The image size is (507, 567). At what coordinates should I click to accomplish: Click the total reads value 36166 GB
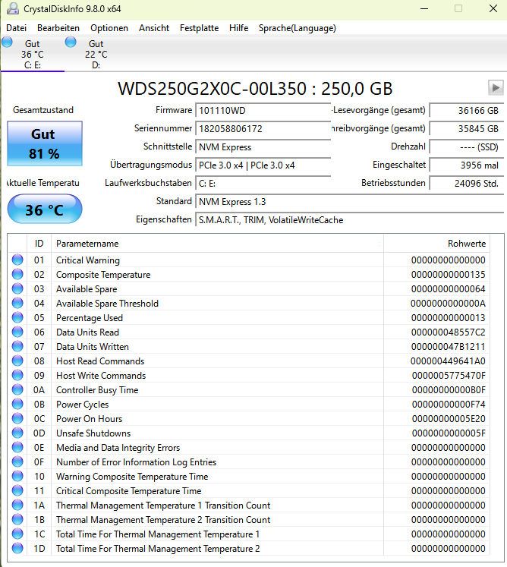tap(467, 110)
